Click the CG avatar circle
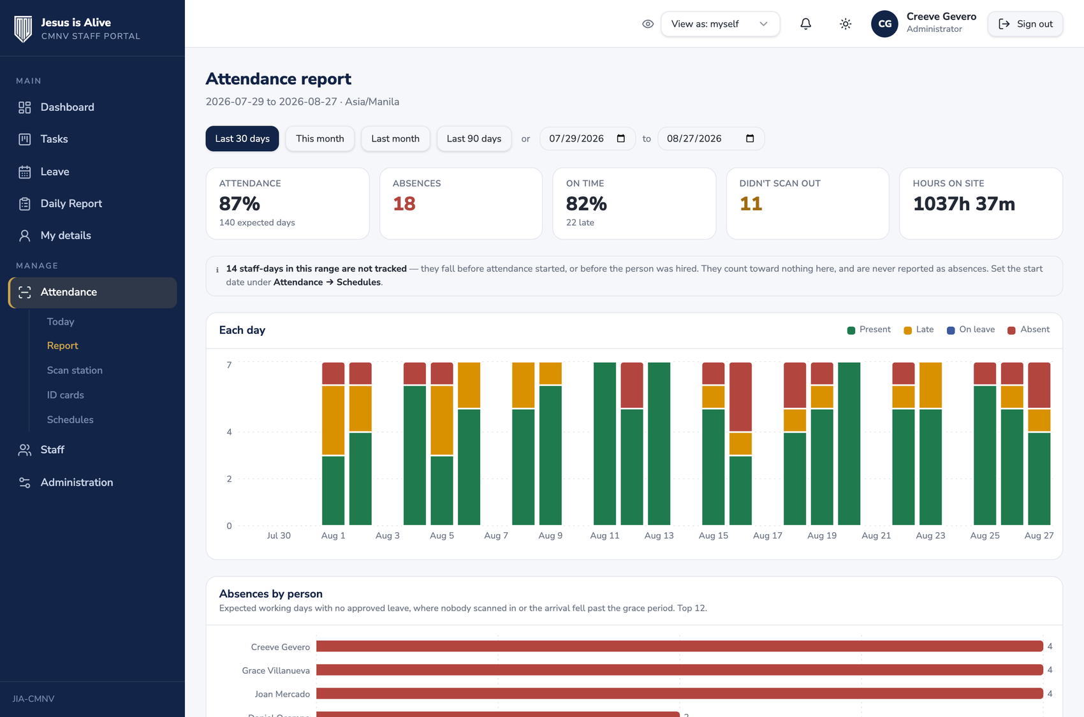 (884, 24)
